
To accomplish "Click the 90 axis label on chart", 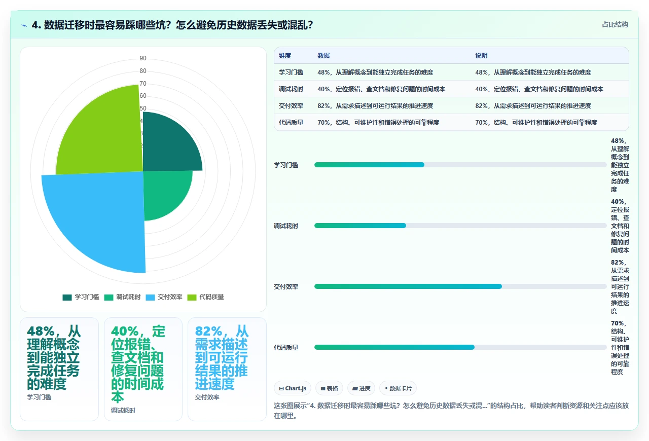I will click(143, 58).
